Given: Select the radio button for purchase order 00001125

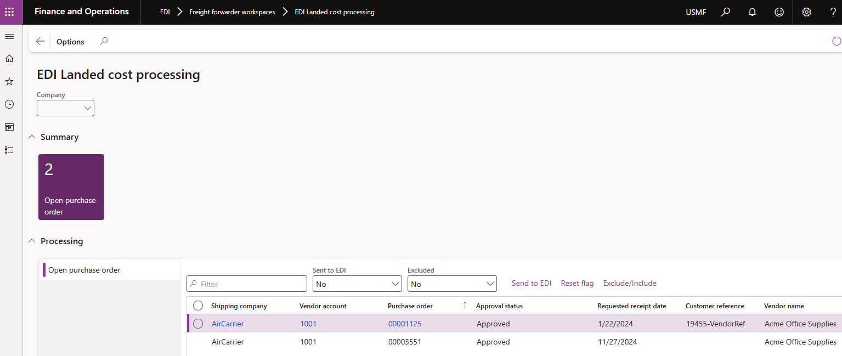Looking at the screenshot, I should click(x=198, y=324).
